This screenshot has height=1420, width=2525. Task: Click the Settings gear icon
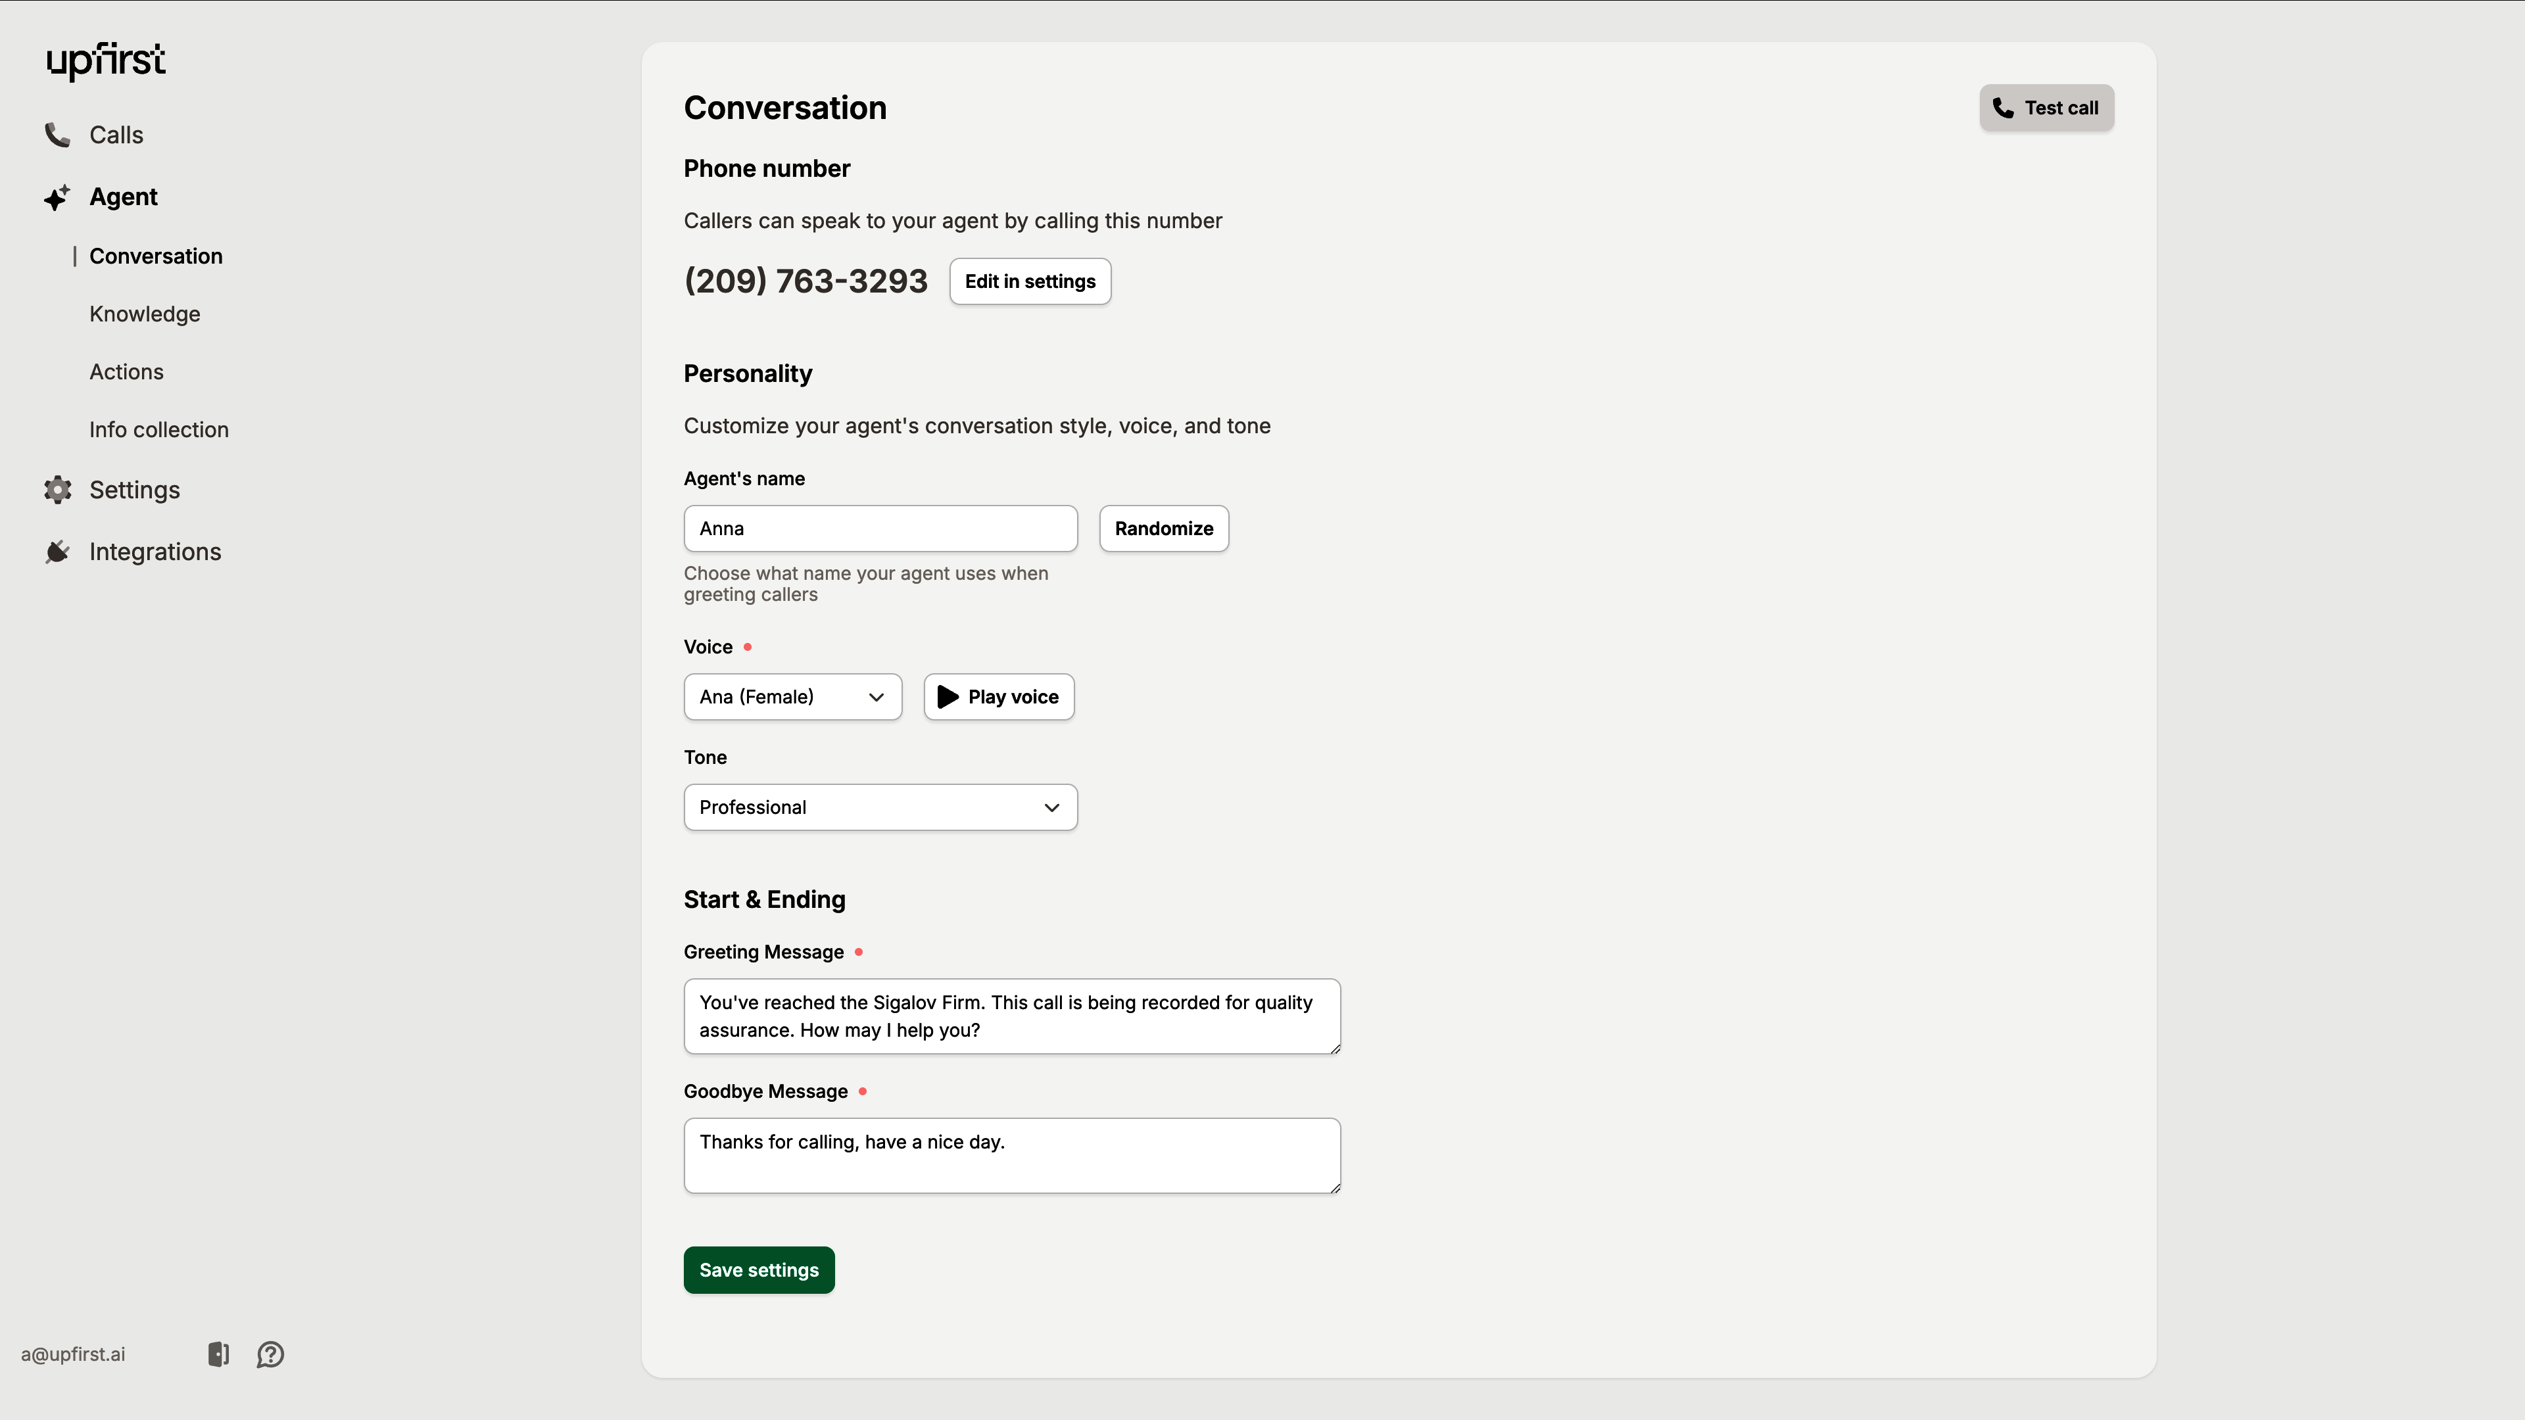pyautogui.click(x=56, y=490)
